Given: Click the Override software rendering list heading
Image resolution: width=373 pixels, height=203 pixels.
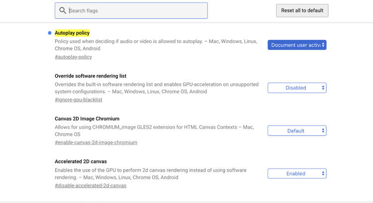Looking at the screenshot, I should (x=91, y=76).
